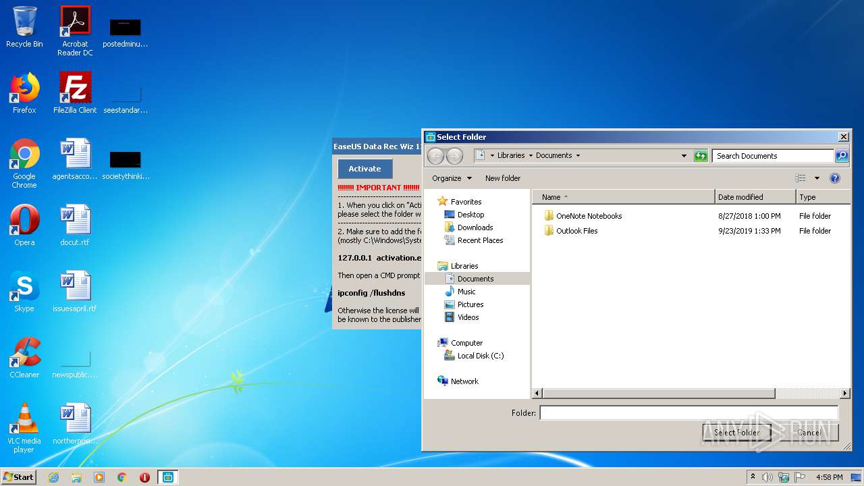Screen dimensions: 864x486
Task: Sort by Name column header
Action: coord(623,197)
